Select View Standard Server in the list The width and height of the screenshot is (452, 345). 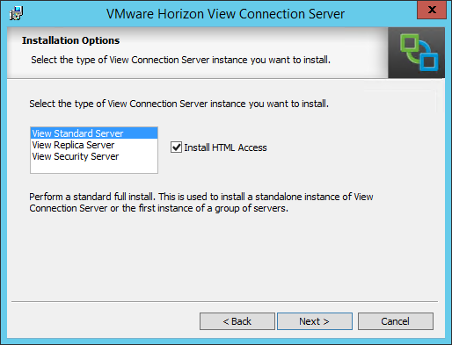(x=94, y=133)
